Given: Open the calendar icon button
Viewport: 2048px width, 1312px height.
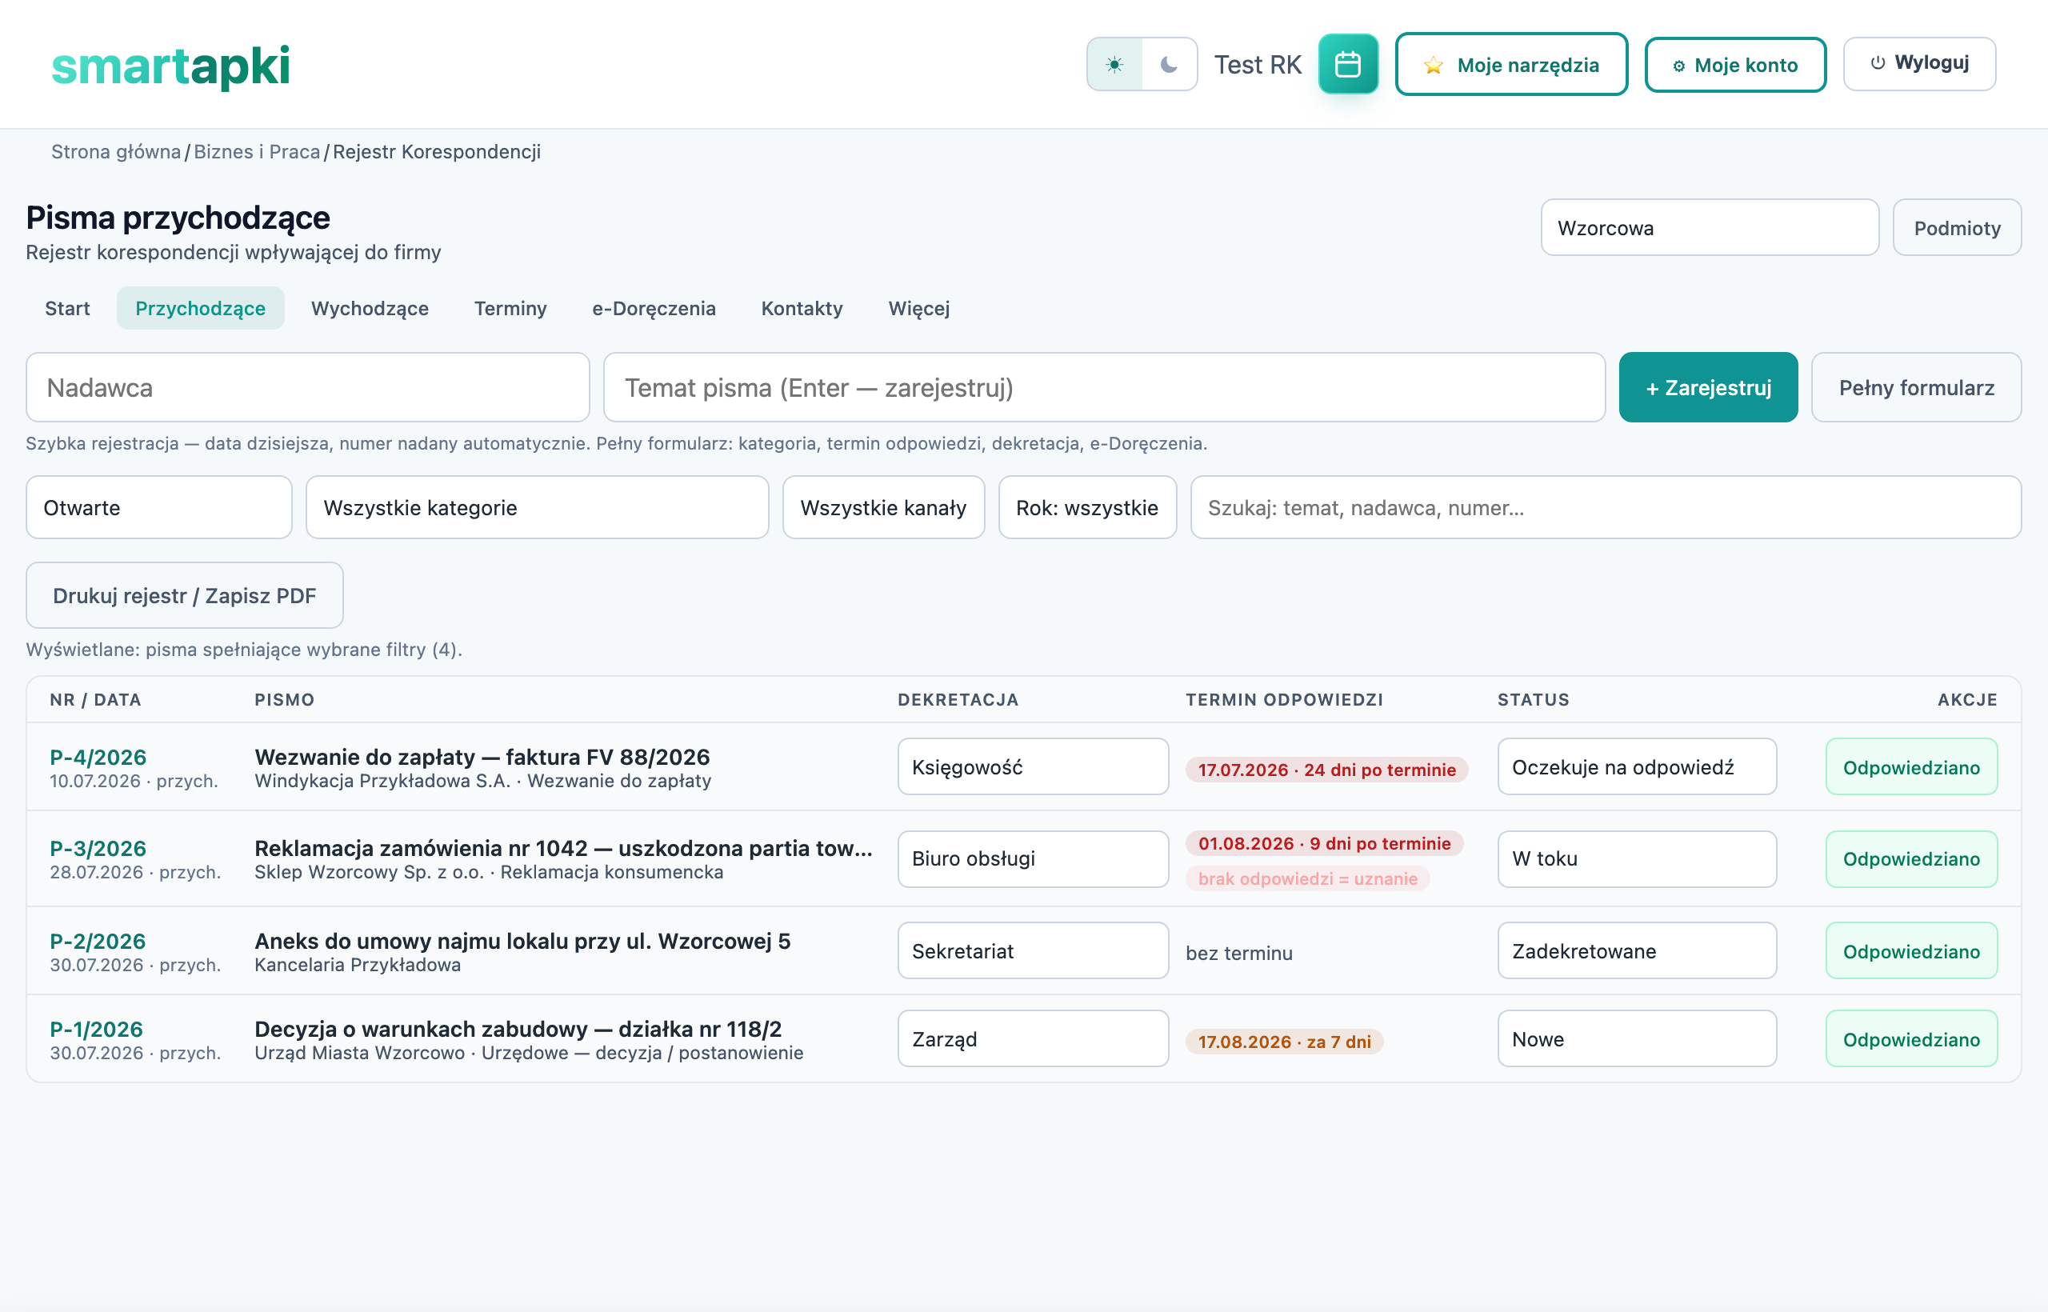Looking at the screenshot, I should point(1348,65).
